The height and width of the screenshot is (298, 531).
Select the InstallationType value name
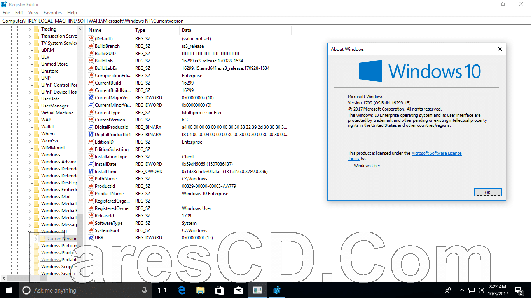(111, 157)
